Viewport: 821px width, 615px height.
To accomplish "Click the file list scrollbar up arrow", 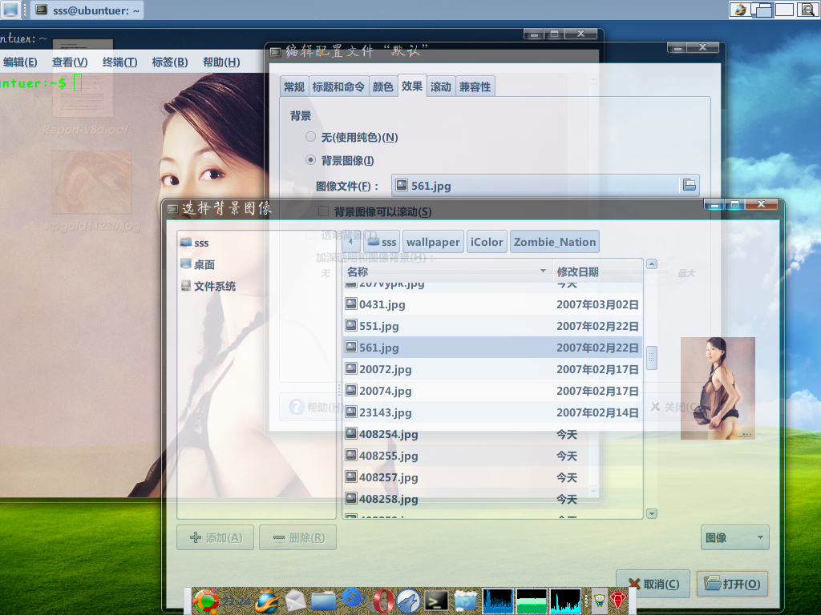I will [652, 264].
